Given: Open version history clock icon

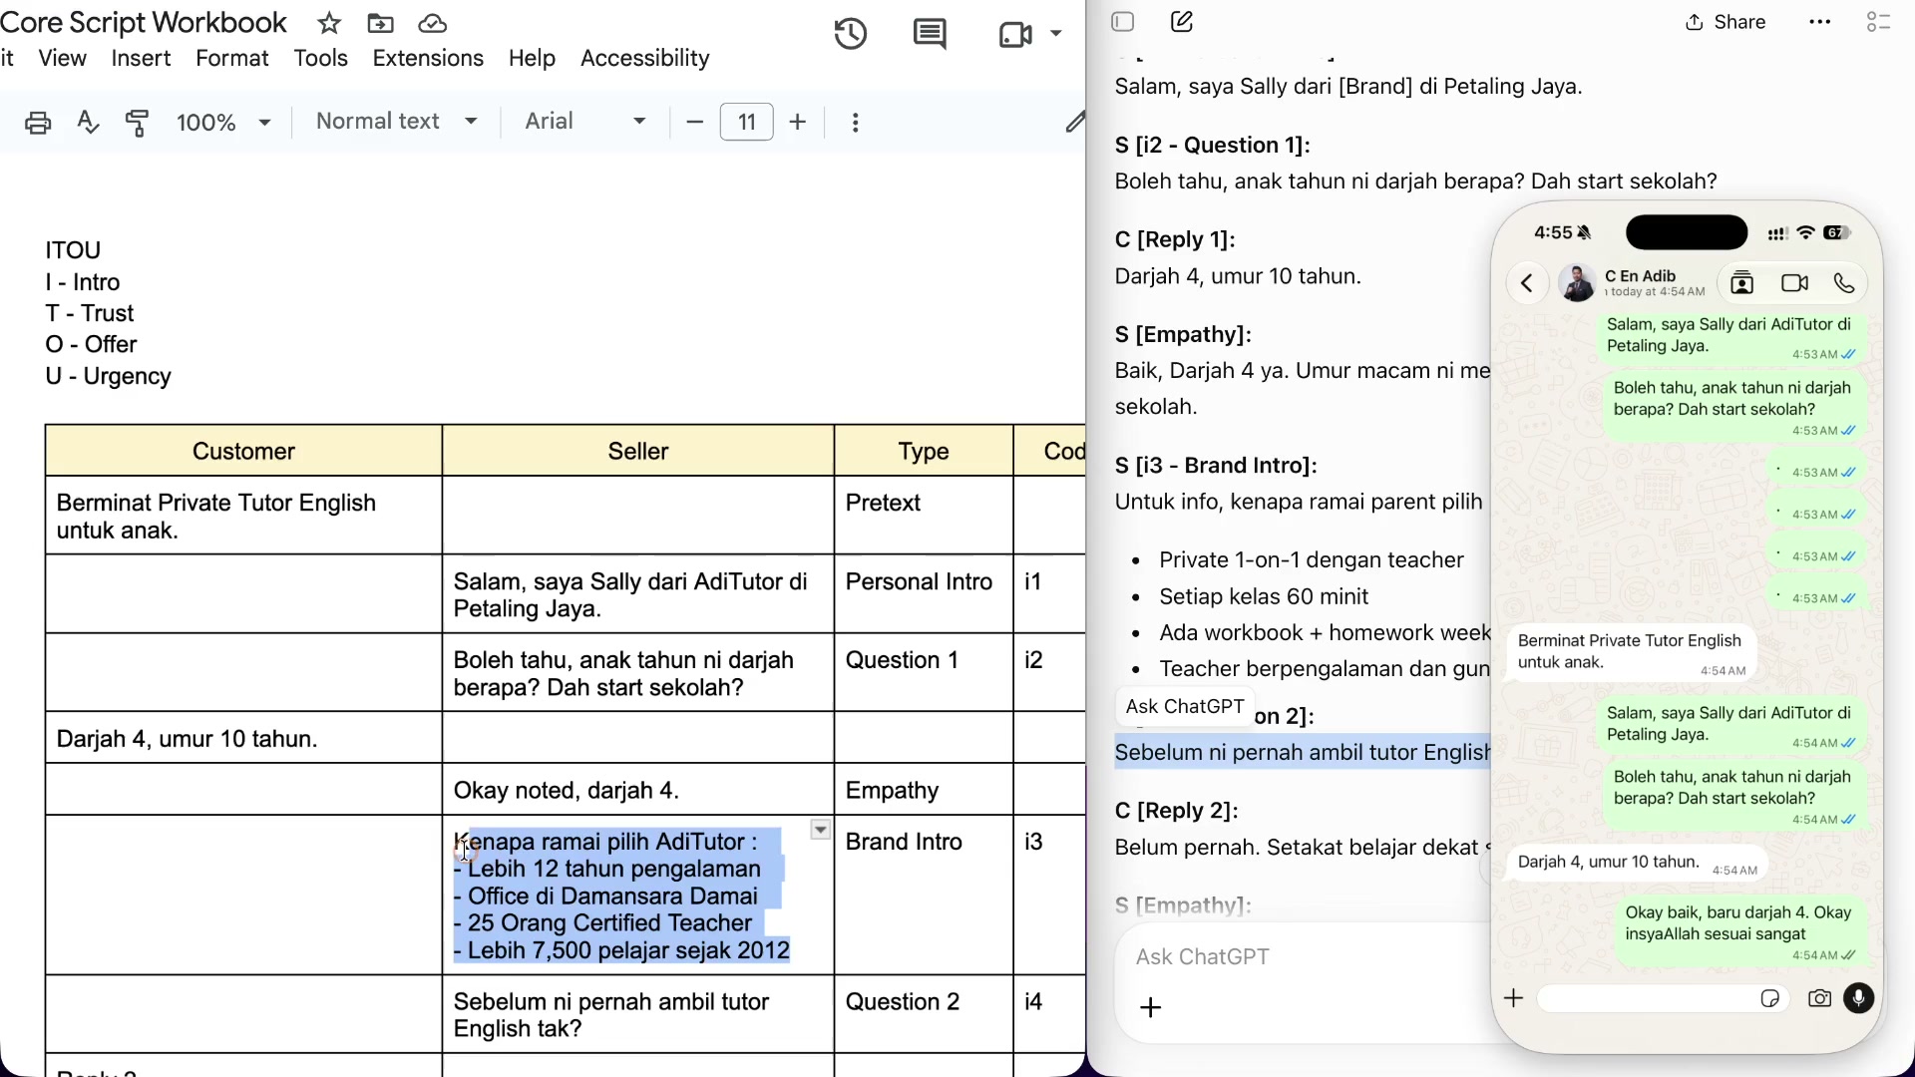Looking at the screenshot, I should (x=851, y=34).
